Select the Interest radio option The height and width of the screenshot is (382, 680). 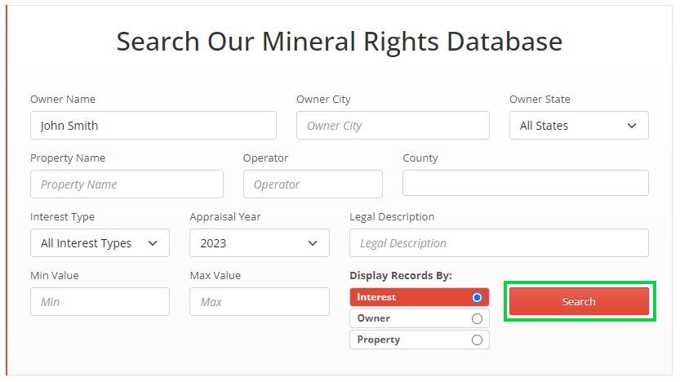pyautogui.click(x=477, y=297)
